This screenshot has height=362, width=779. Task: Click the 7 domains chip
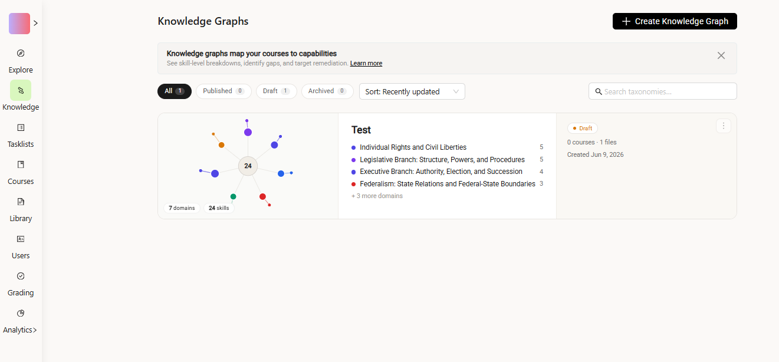point(182,208)
